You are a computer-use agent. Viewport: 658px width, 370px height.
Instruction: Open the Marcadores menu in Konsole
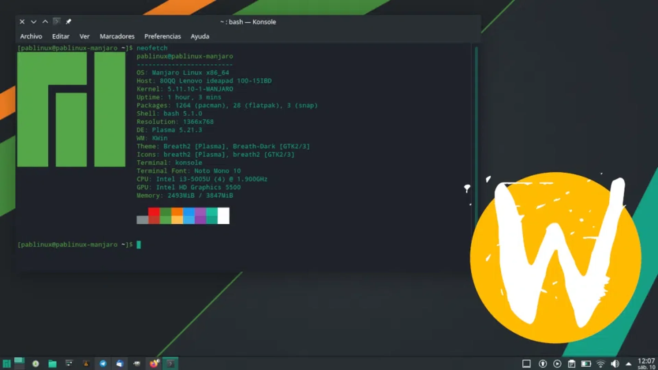click(x=117, y=36)
